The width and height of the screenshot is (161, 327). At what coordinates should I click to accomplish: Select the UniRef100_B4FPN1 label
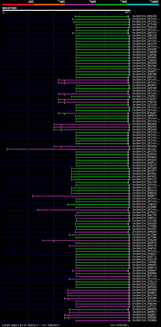tap(145, 174)
